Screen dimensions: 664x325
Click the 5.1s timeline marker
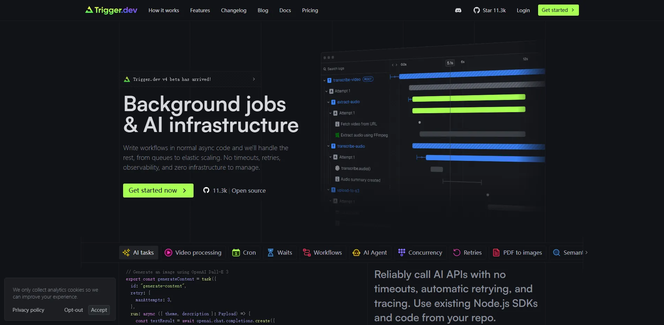tap(450, 63)
